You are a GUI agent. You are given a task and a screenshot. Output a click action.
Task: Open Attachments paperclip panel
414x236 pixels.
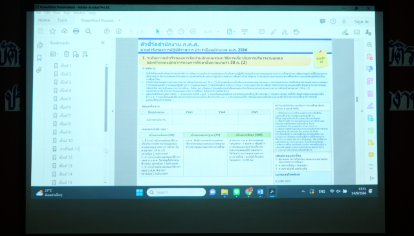39,70
